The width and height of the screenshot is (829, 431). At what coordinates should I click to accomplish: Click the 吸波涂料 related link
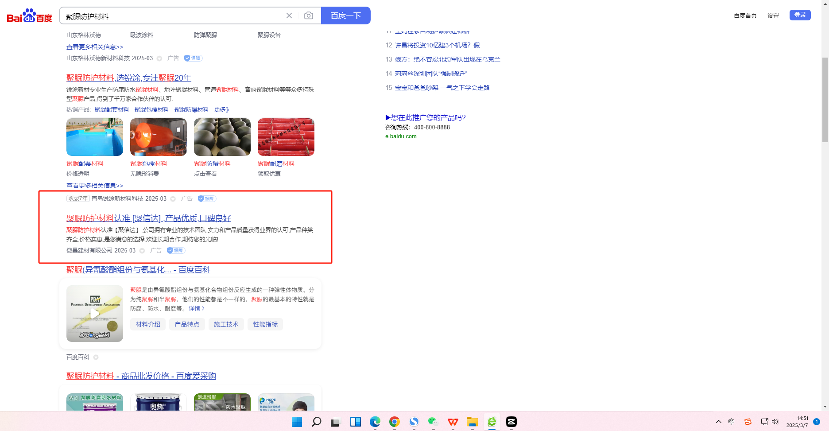tap(142, 35)
